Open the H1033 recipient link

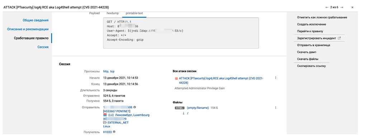tap(108, 132)
